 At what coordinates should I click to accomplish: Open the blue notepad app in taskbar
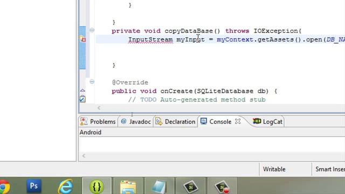[x=160, y=186]
